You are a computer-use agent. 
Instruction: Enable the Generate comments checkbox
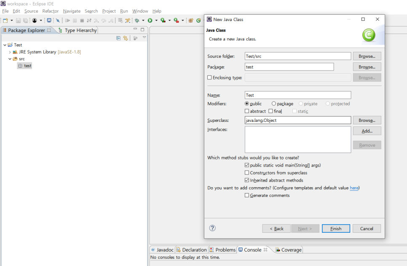[x=247, y=195]
